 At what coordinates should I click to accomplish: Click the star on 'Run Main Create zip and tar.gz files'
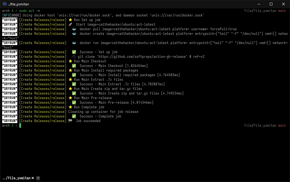(x=70, y=89)
